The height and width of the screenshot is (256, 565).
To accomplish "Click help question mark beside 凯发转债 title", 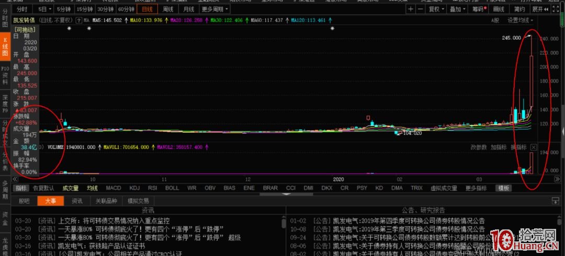I will click(79, 20).
